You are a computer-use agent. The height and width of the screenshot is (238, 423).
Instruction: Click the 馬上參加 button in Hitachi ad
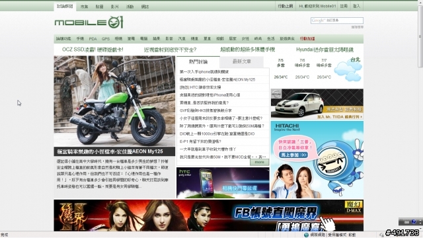tap(293, 155)
